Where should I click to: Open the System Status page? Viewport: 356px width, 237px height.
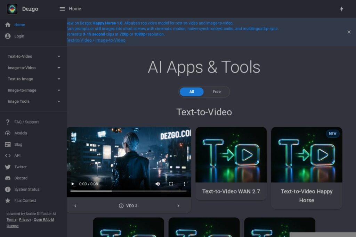[x=33, y=189]
